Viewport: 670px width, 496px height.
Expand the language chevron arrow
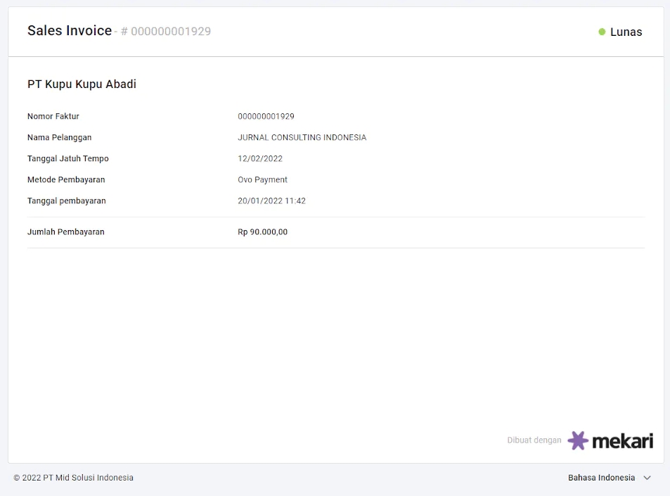pos(647,478)
